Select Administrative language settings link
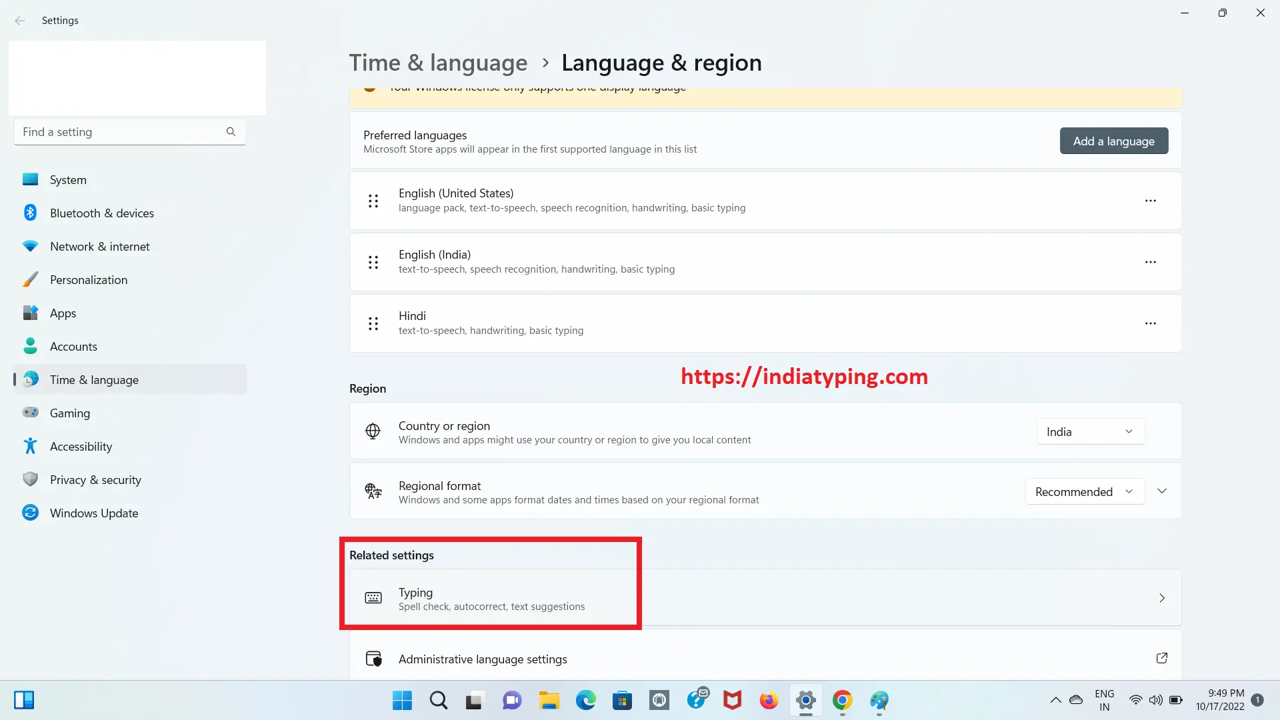This screenshot has width=1280, height=720. tap(483, 657)
